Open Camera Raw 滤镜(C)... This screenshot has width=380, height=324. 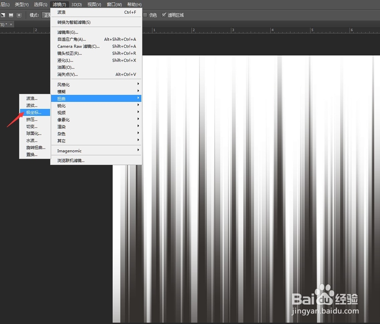pos(96,46)
